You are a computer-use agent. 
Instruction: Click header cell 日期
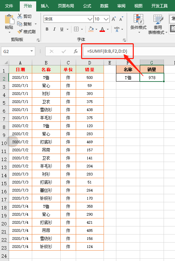20,69
